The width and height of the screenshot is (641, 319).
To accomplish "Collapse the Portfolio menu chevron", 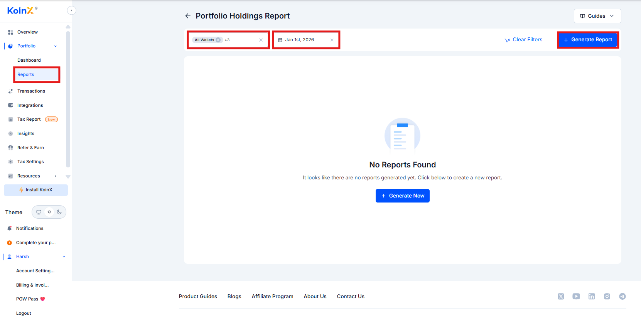I will pos(56,46).
